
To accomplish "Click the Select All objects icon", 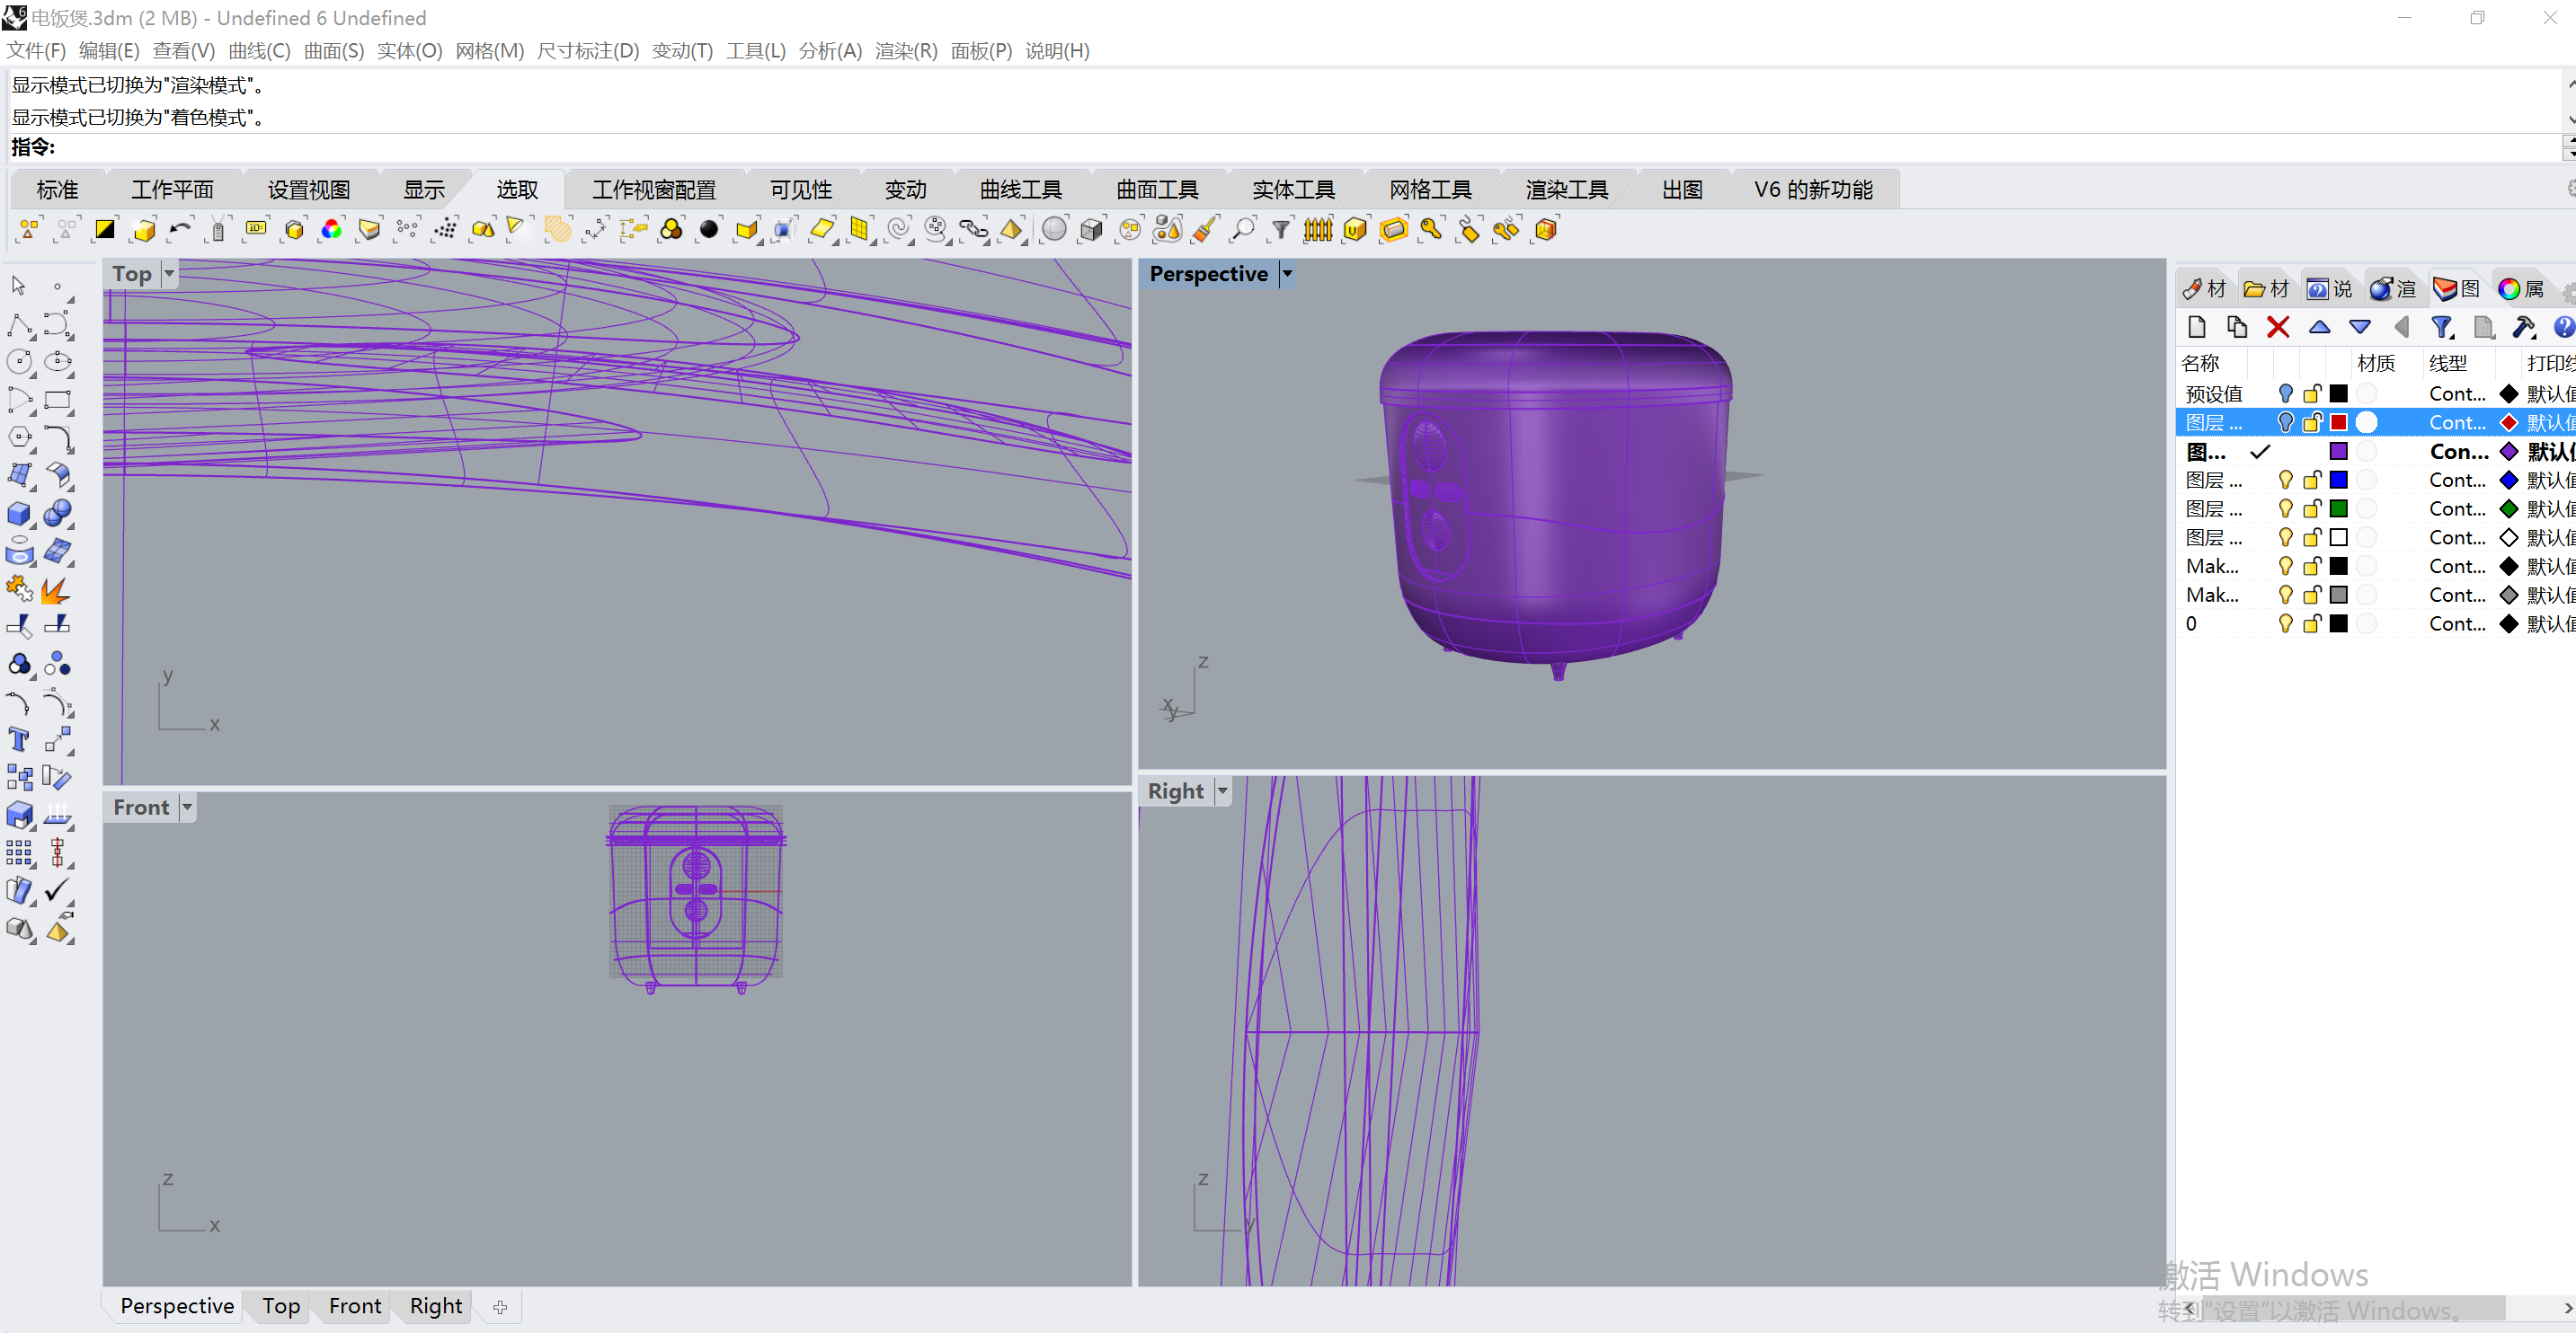I will [29, 230].
